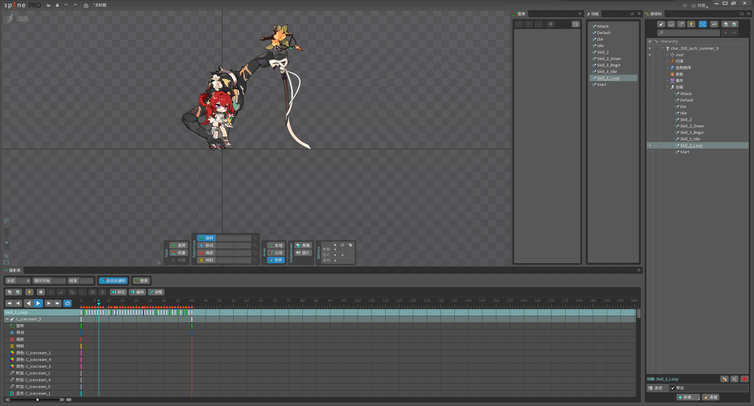Expand the Draw Order (绘制顺序) node
The width and height of the screenshot is (754, 406).
668,68
